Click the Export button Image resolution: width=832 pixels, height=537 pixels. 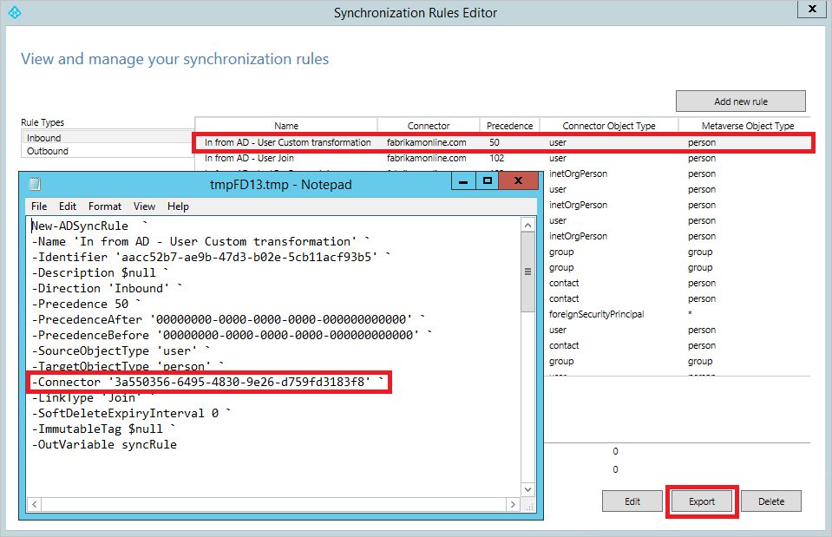[701, 501]
